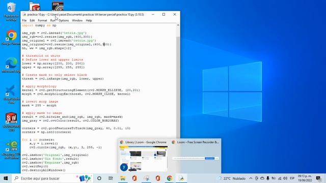Show hidden system tray icons chevron
This screenshot has height=183, width=326.
[x=251, y=178]
